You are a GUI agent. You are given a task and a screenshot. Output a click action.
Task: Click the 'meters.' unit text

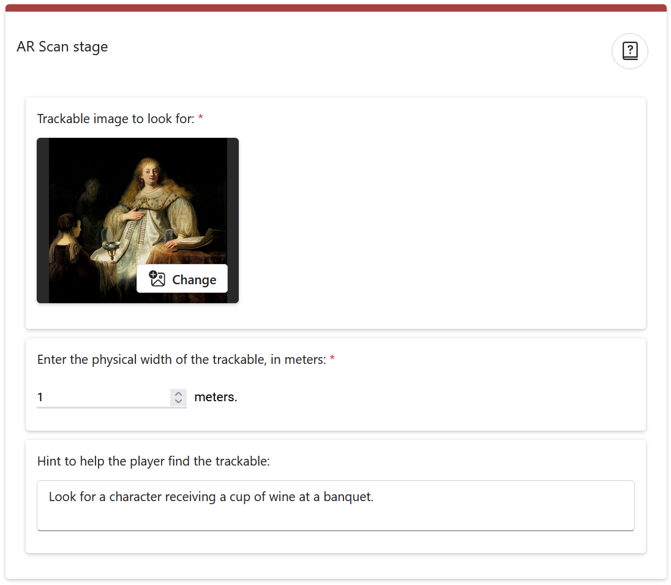pyautogui.click(x=216, y=397)
